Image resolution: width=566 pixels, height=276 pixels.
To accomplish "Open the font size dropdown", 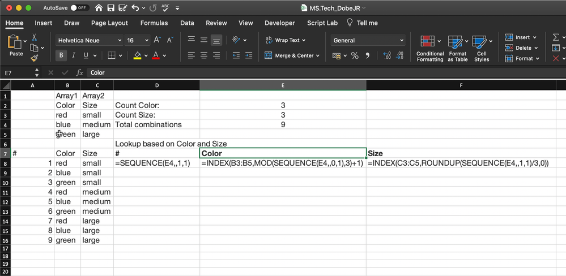I will pos(147,40).
